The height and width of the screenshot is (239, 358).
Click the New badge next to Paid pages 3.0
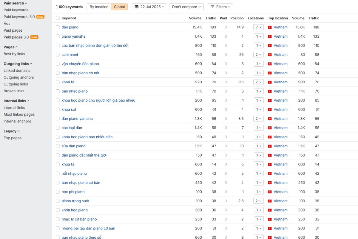pyautogui.click(x=34, y=37)
